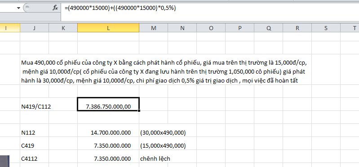This screenshot has width=359, height=167.
Task: Select column T header
Action: coord(350,28)
